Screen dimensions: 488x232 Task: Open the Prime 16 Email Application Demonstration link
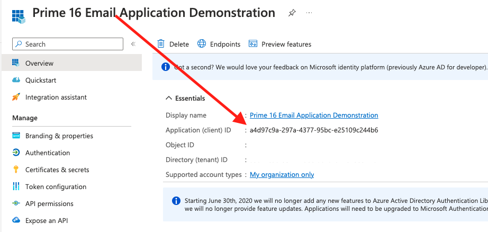(x=314, y=115)
